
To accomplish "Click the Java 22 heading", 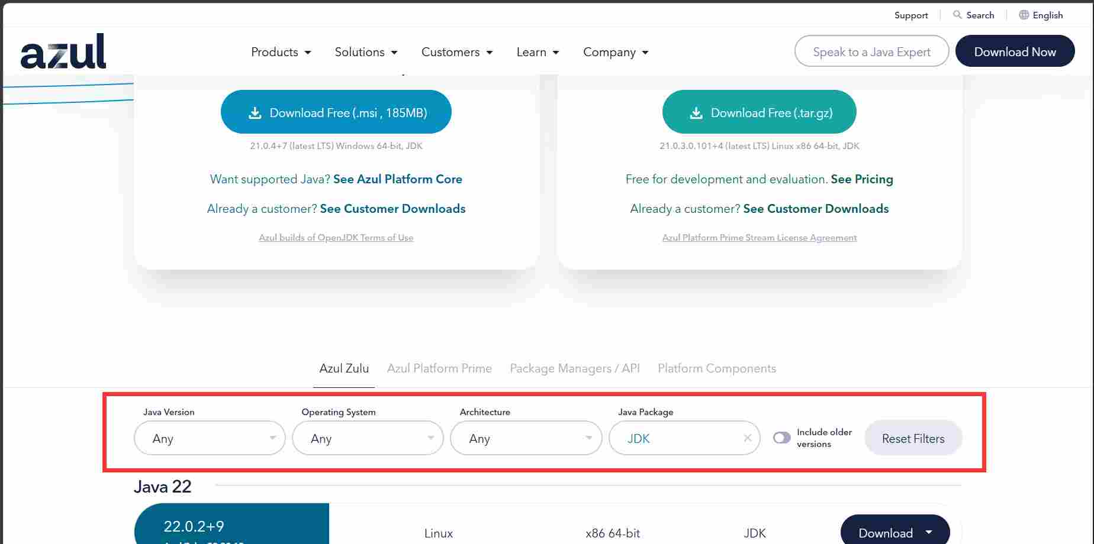I will [163, 487].
